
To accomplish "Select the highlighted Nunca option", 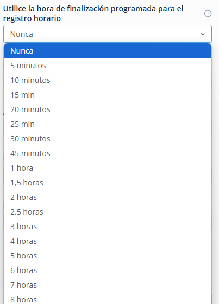I will tap(108, 51).
